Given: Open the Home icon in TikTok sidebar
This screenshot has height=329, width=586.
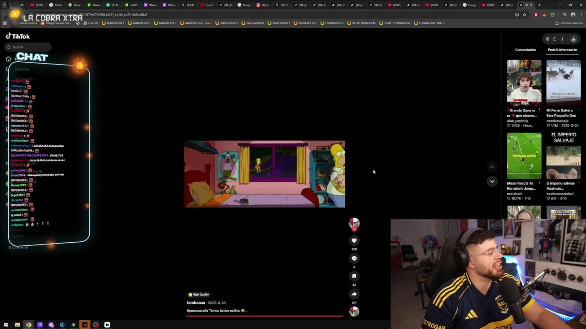Looking at the screenshot, I should click(8, 59).
